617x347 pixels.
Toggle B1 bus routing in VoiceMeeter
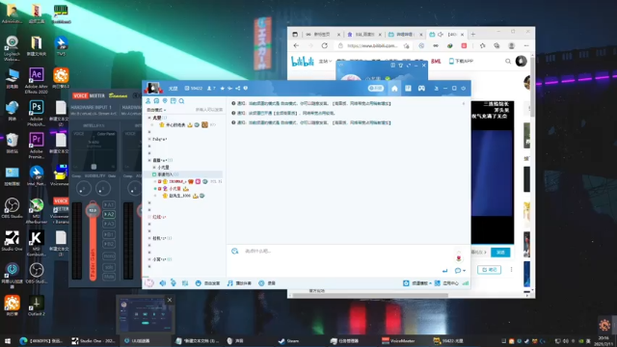[109, 234]
